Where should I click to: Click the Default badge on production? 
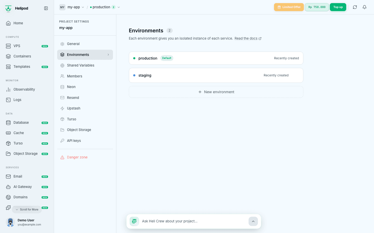(x=167, y=58)
